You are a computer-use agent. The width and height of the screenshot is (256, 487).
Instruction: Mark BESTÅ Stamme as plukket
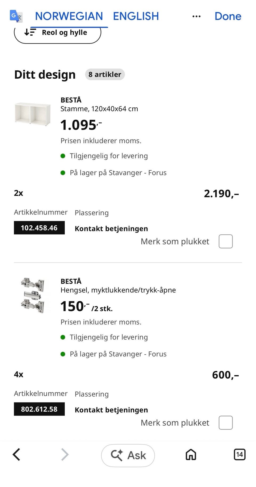[x=226, y=241]
